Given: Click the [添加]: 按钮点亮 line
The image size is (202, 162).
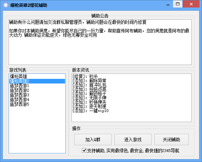Looking at the screenshot, I should pos(89,89).
